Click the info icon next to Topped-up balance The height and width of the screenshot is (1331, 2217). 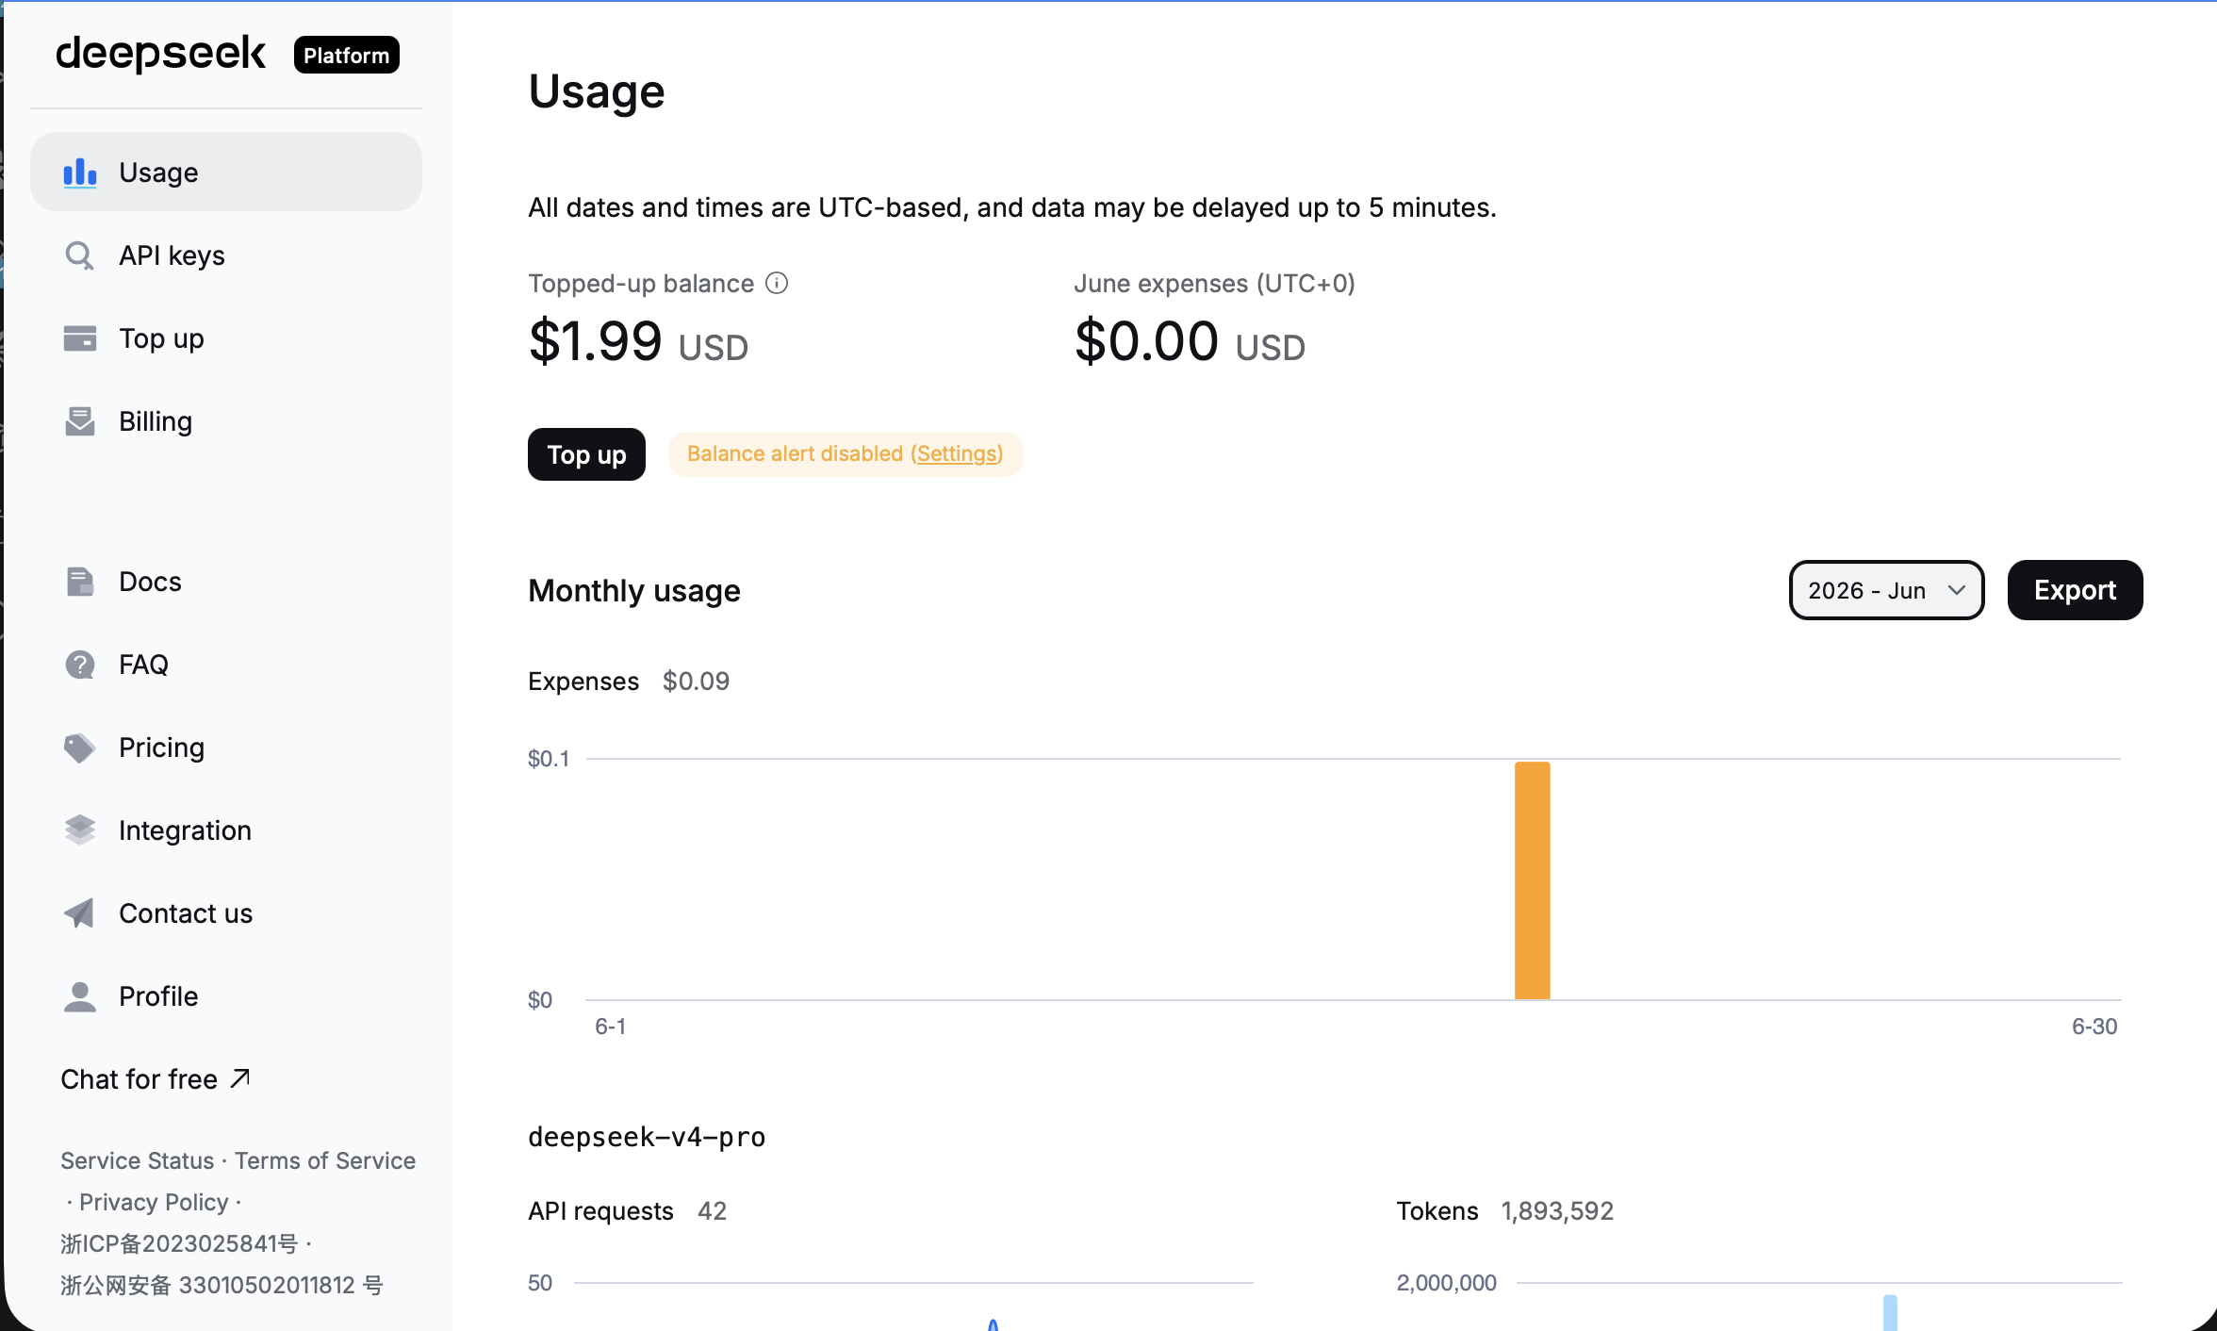point(777,283)
